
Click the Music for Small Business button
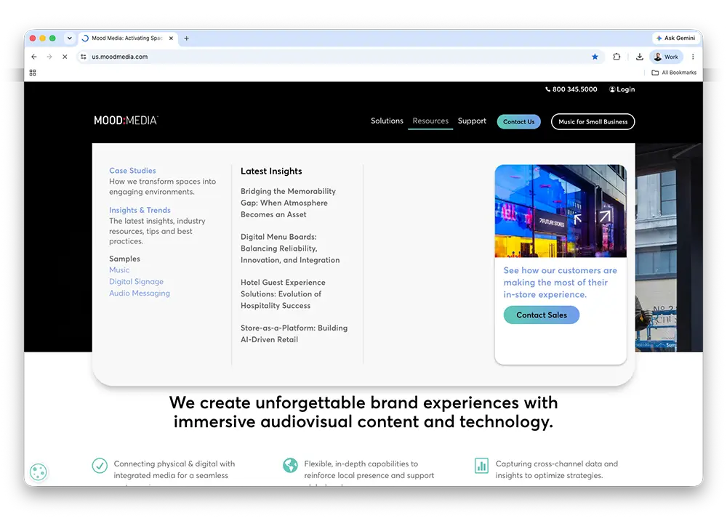pos(593,121)
